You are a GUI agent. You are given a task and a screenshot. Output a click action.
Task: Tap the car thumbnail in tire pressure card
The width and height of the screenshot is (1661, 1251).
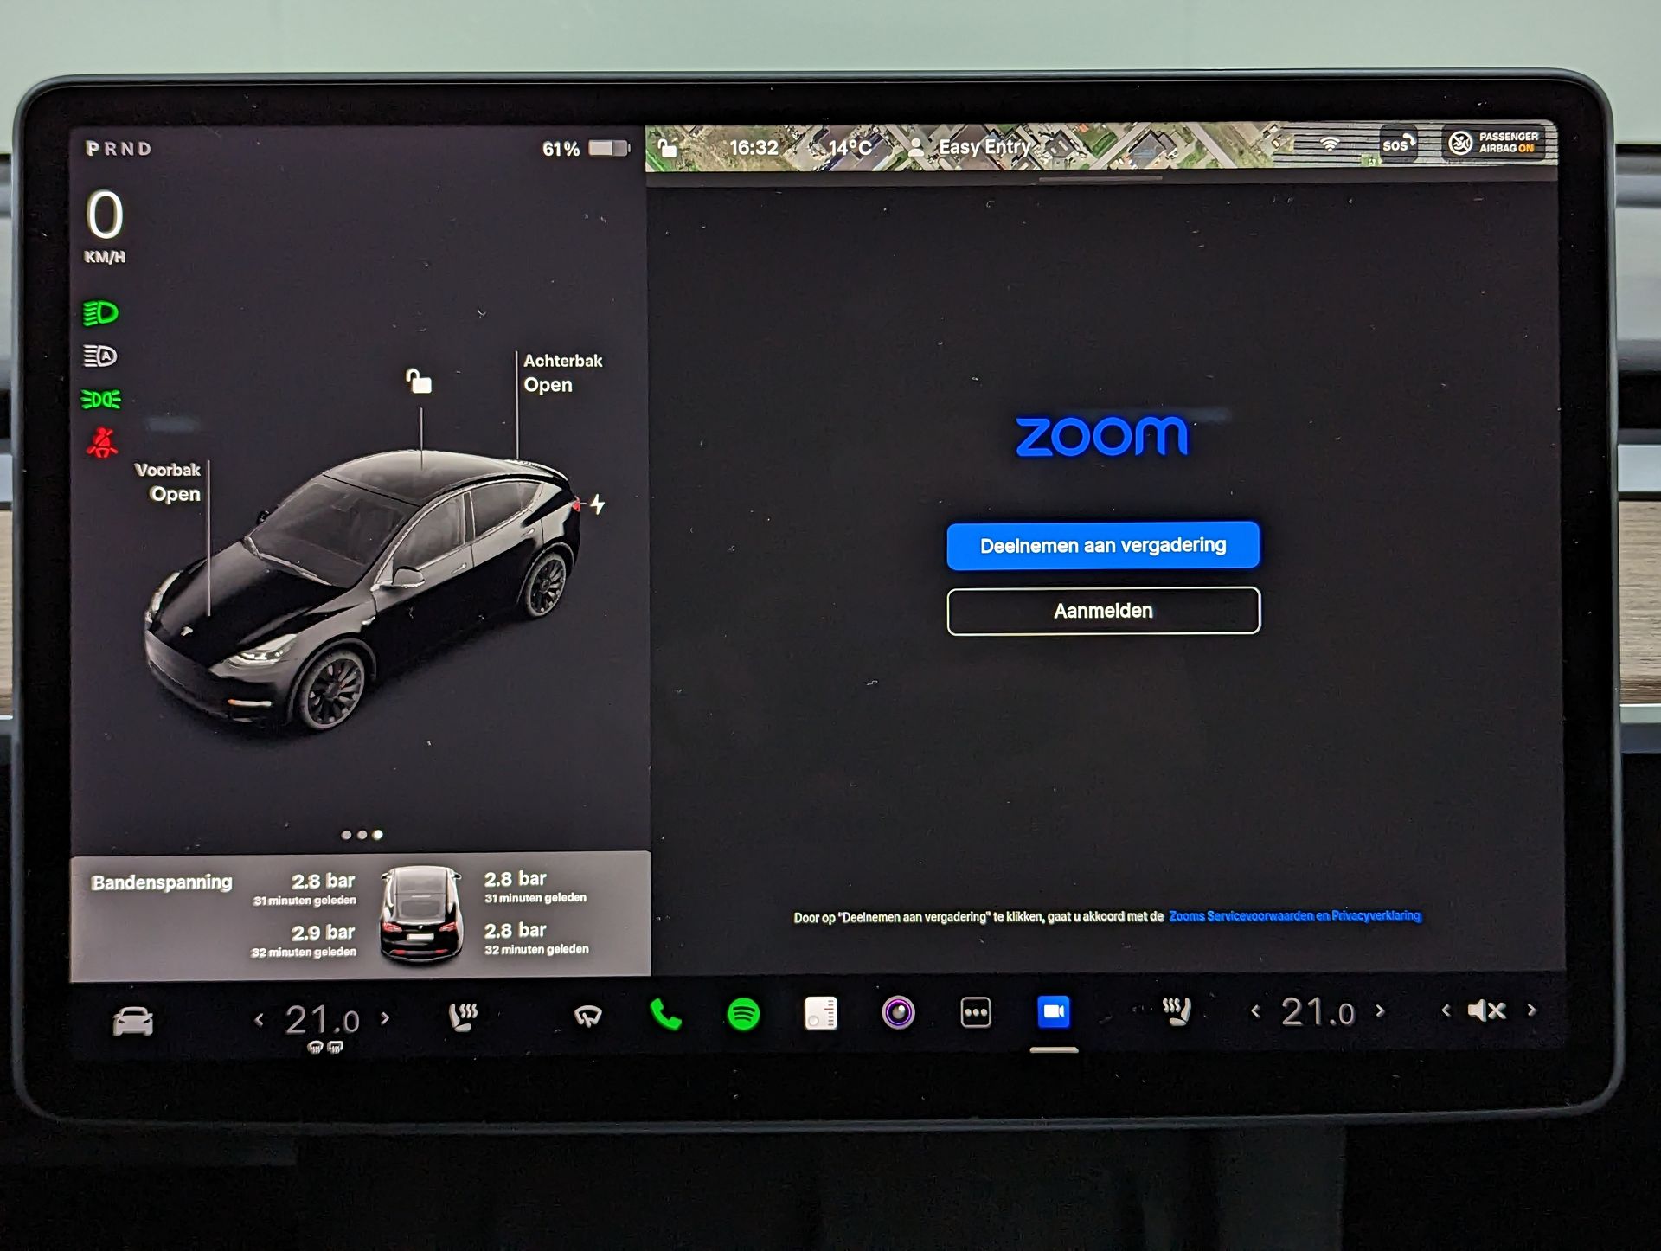click(421, 915)
